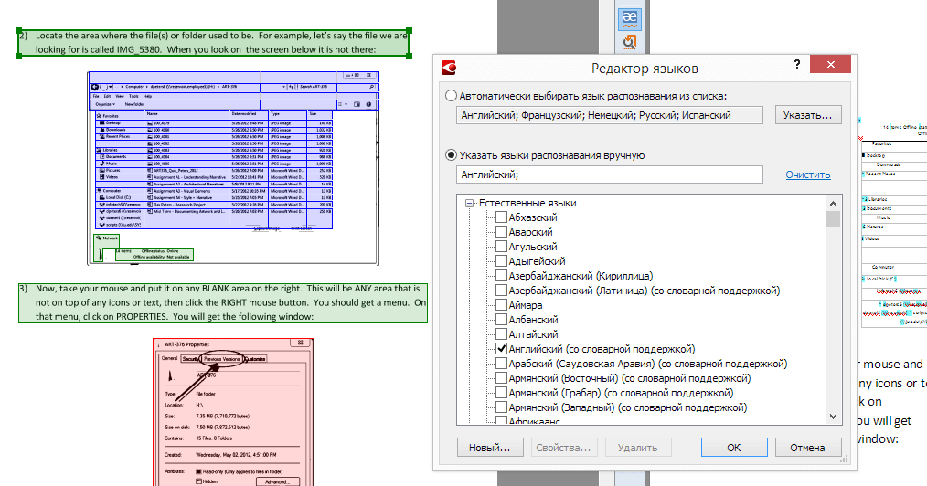
Task: Click the magnifier icon below æ button
Action: click(629, 43)
